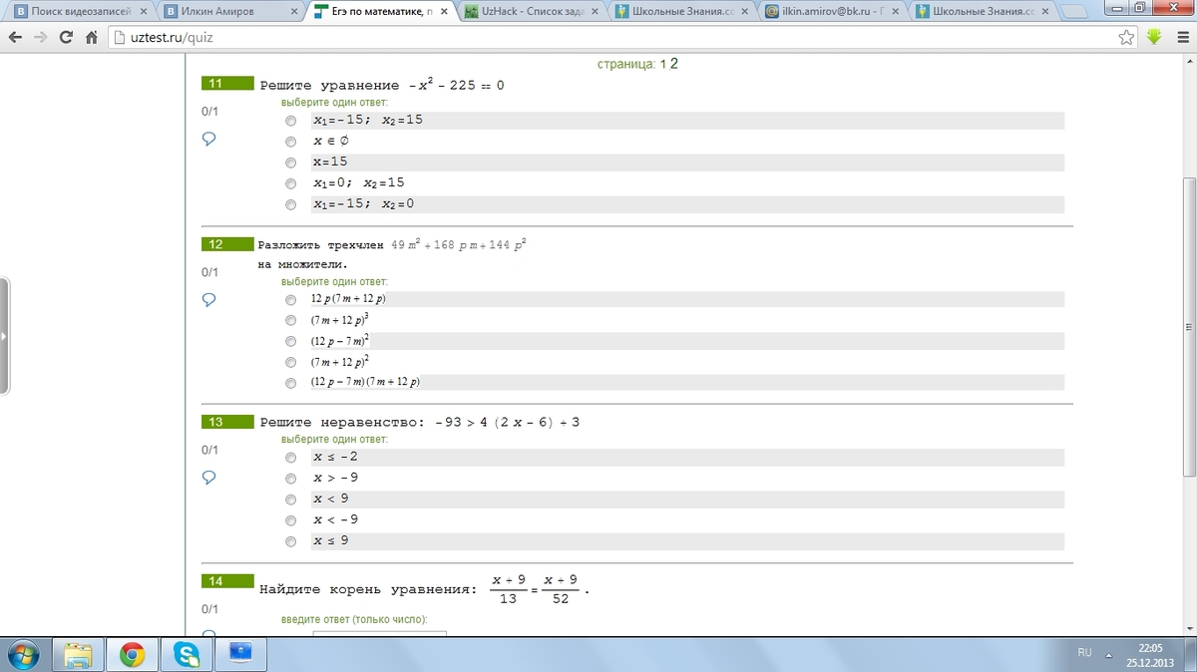The image size is (1197, 672).
Task: Click the RU language indicator in tray
Action: [1084, 652]
